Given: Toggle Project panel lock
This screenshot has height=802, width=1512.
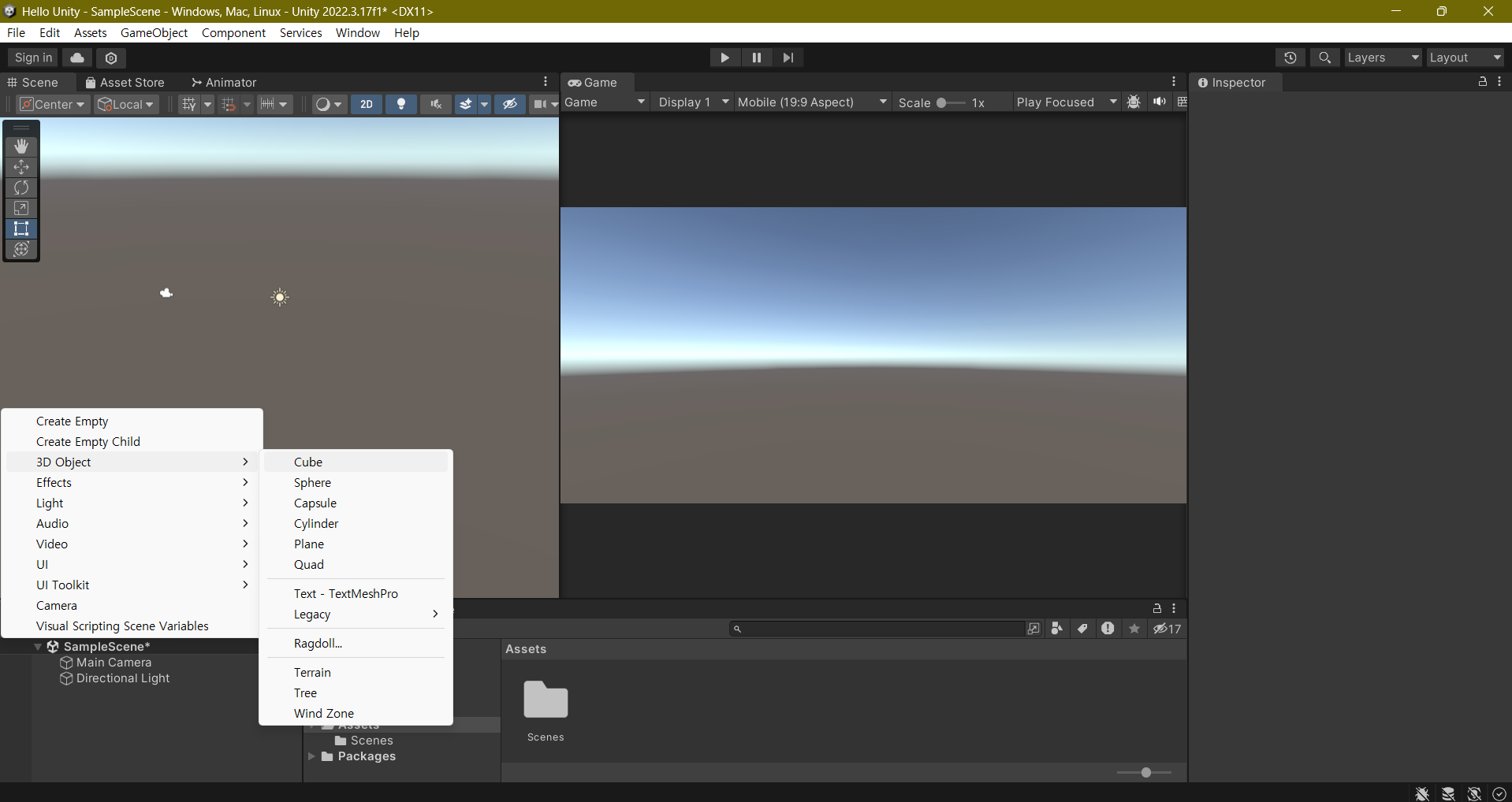Looking at the screenshot, I should [x=1156, y=608].
